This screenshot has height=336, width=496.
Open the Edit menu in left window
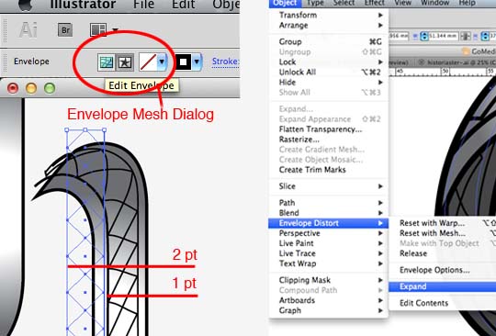click(x=184, y=5)
